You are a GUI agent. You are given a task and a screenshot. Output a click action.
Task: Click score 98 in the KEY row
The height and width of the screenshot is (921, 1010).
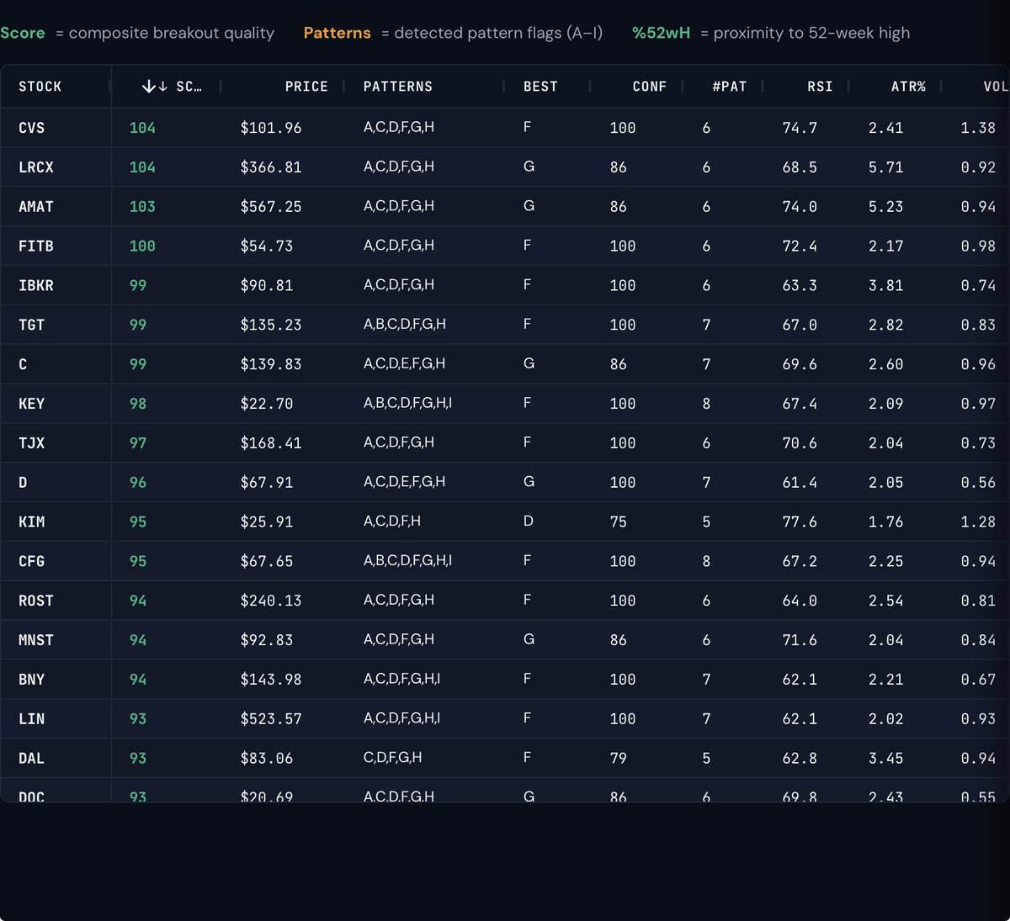138,404
